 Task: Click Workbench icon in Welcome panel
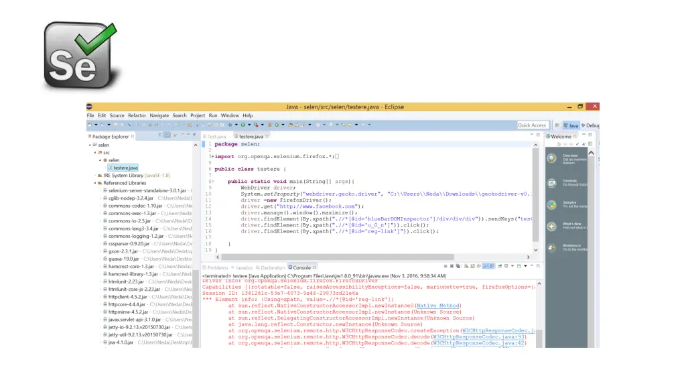click(x=552, y=248)
